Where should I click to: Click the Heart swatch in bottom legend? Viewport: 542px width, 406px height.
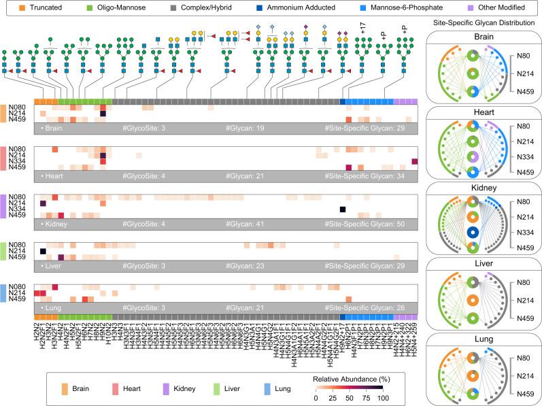116,389
